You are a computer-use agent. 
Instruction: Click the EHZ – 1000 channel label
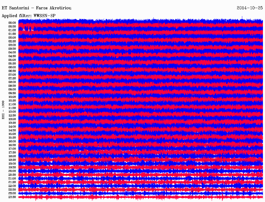3,110
